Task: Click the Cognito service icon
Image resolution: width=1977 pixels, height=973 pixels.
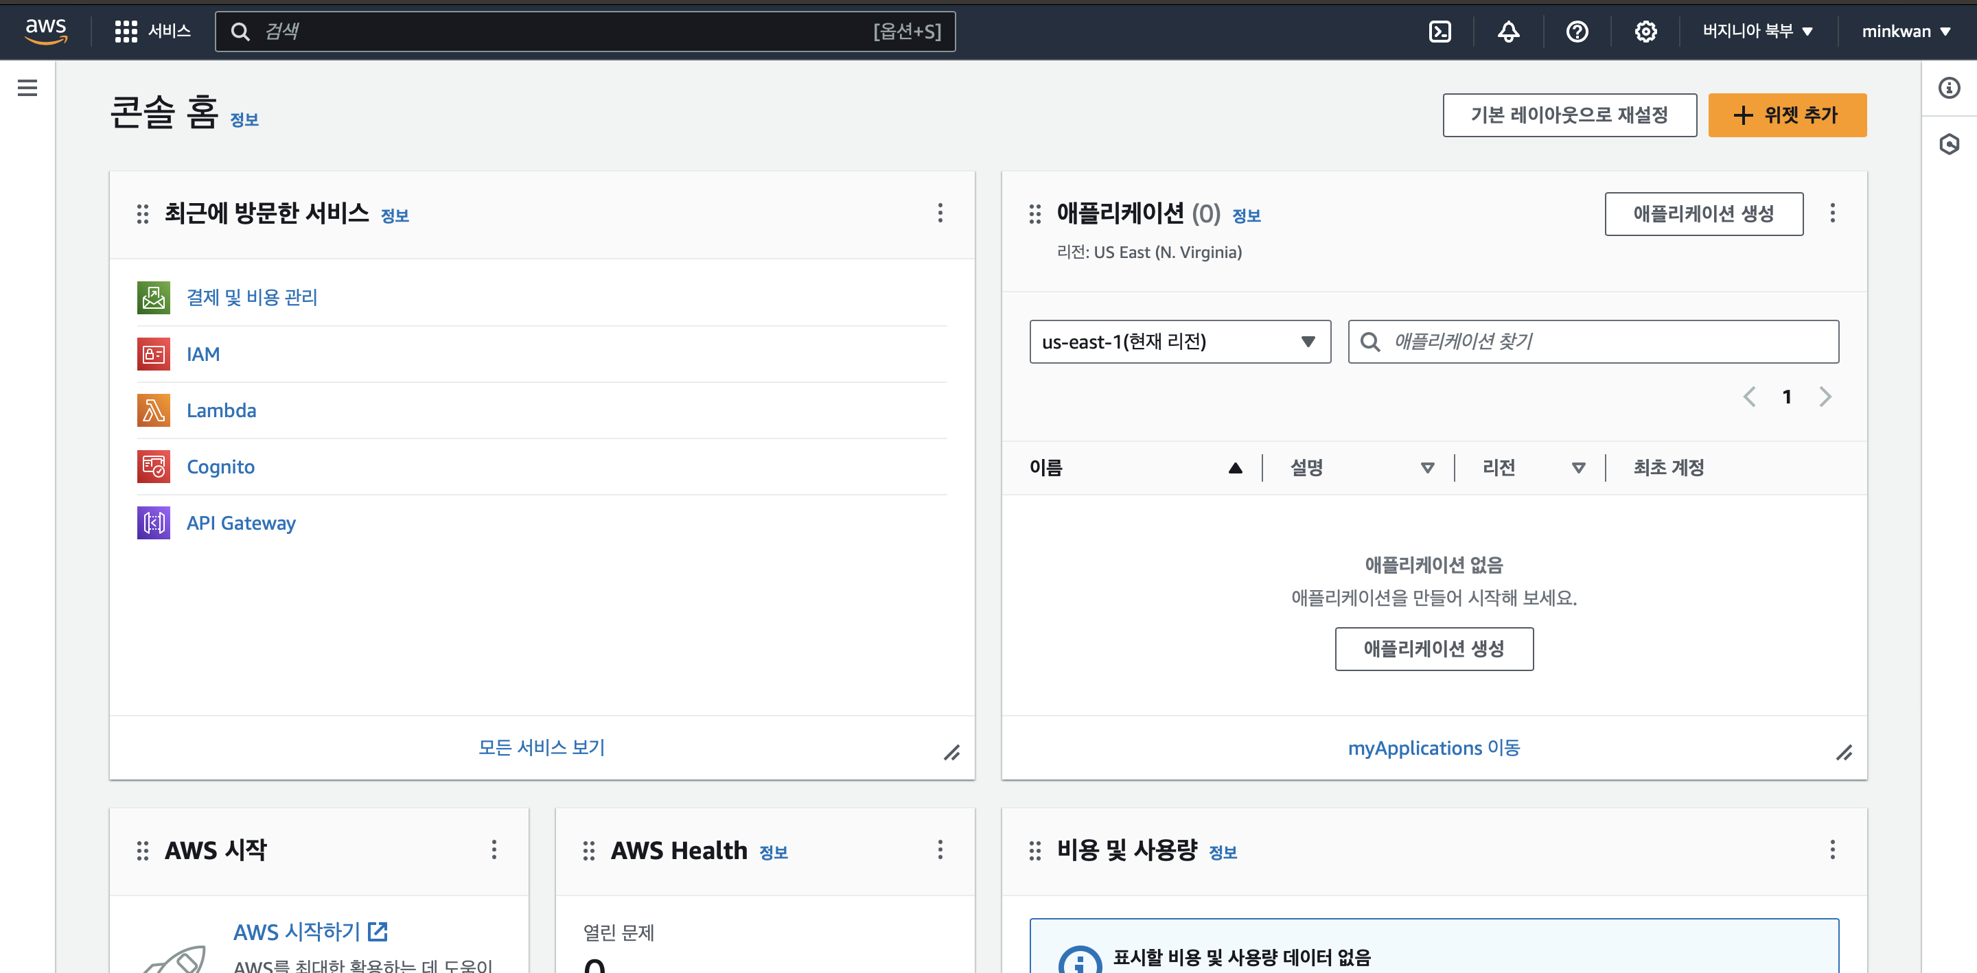Action: [154, 467]
